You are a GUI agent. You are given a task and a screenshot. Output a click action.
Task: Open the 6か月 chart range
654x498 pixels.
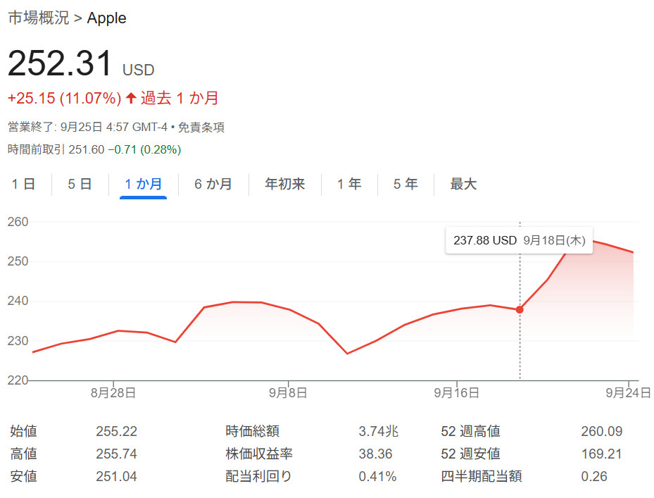coord(213,185)
